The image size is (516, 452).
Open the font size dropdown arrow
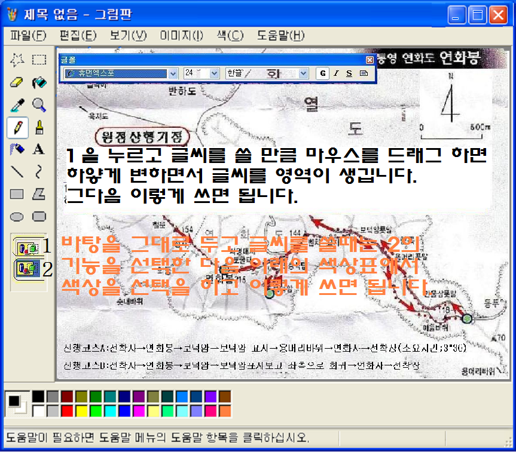pos(214,73)
